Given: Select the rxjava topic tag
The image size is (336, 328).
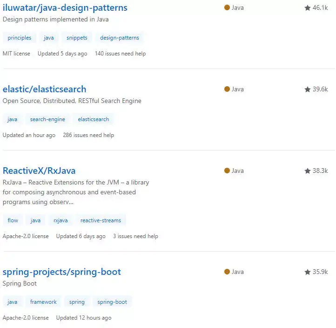Looking at the screenshot, I should coord(60,220).
